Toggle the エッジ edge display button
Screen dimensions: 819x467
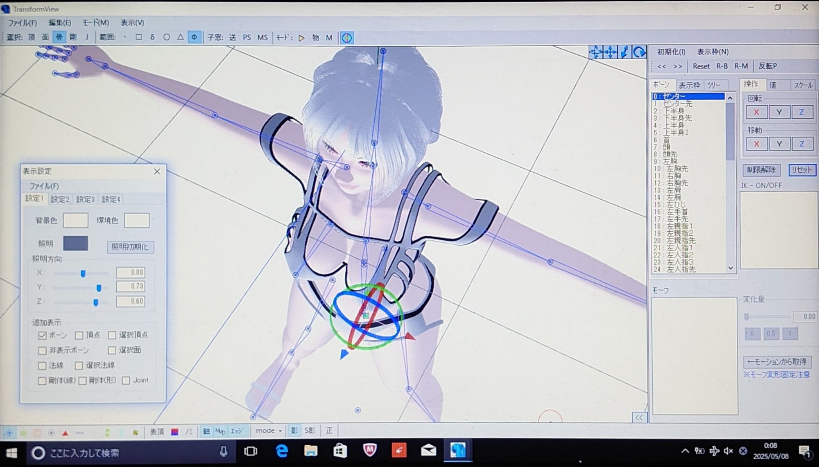(x=237, y=431)
